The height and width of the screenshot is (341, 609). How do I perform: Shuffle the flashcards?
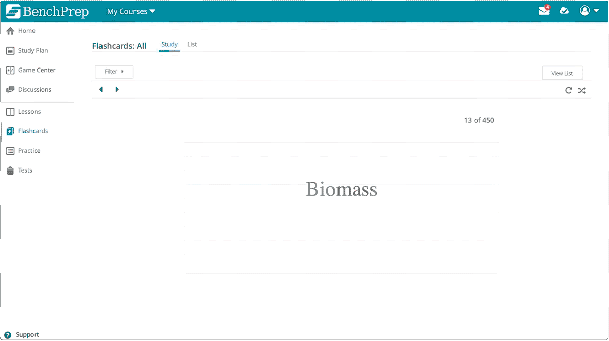click(x=582, y=90)
